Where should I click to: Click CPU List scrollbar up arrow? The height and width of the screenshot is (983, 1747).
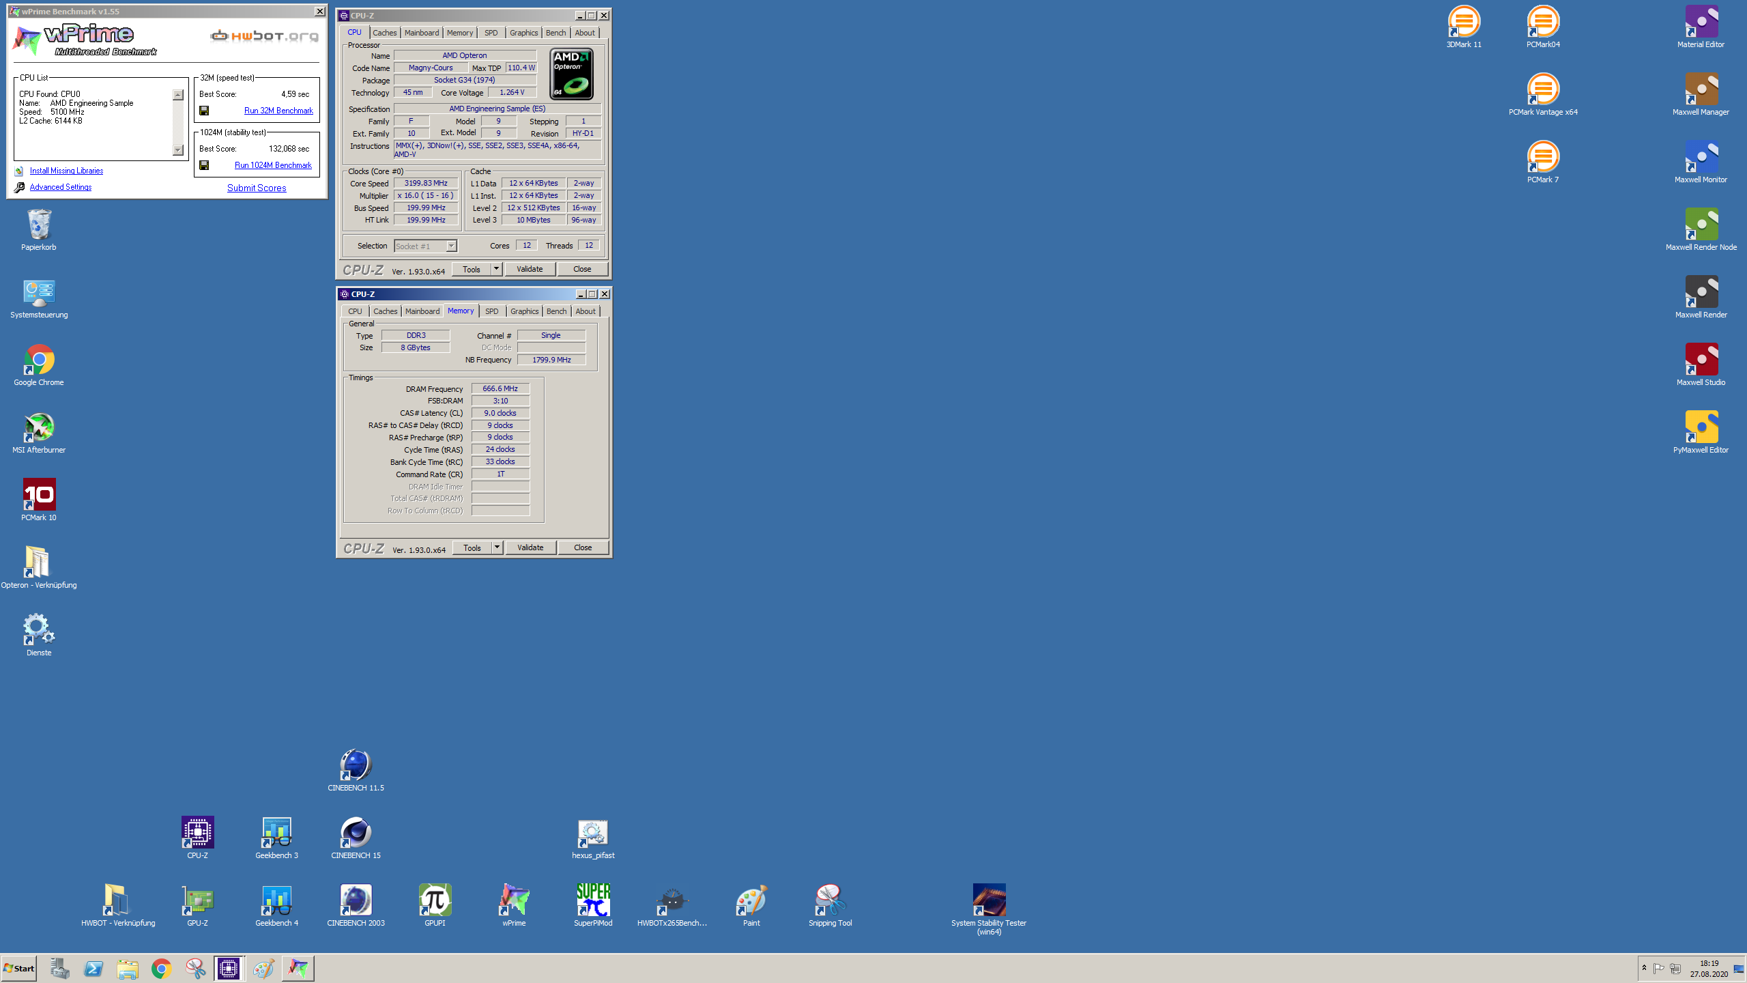pyautogui.click(x=178, y=95)
